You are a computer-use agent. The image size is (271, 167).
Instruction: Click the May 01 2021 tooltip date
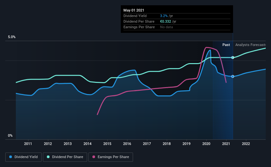pos(134,10)
